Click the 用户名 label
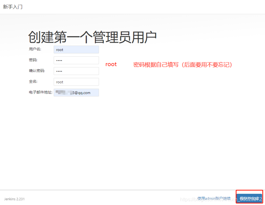This screenshot has width=265, height=205. pyautogui.click(x=35, y=49)
